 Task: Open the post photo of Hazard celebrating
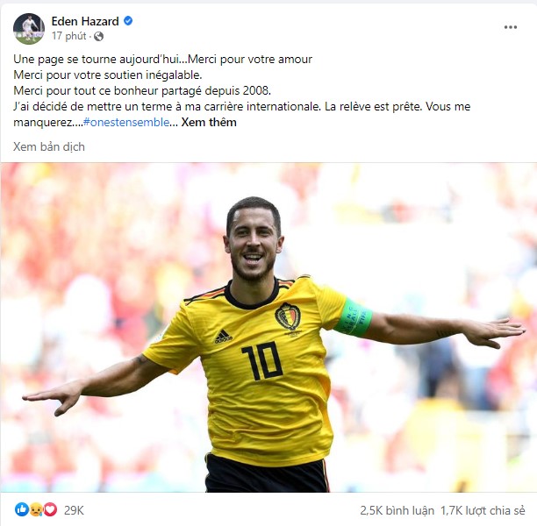pos(268,328)
